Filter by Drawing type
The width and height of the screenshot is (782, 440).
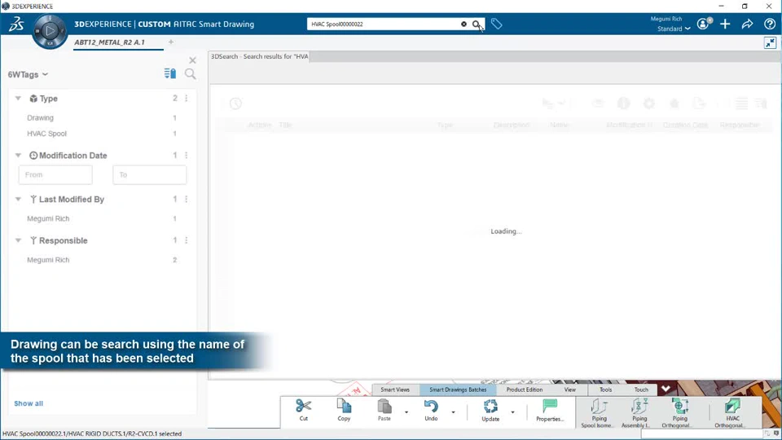(x=41, y=117)
